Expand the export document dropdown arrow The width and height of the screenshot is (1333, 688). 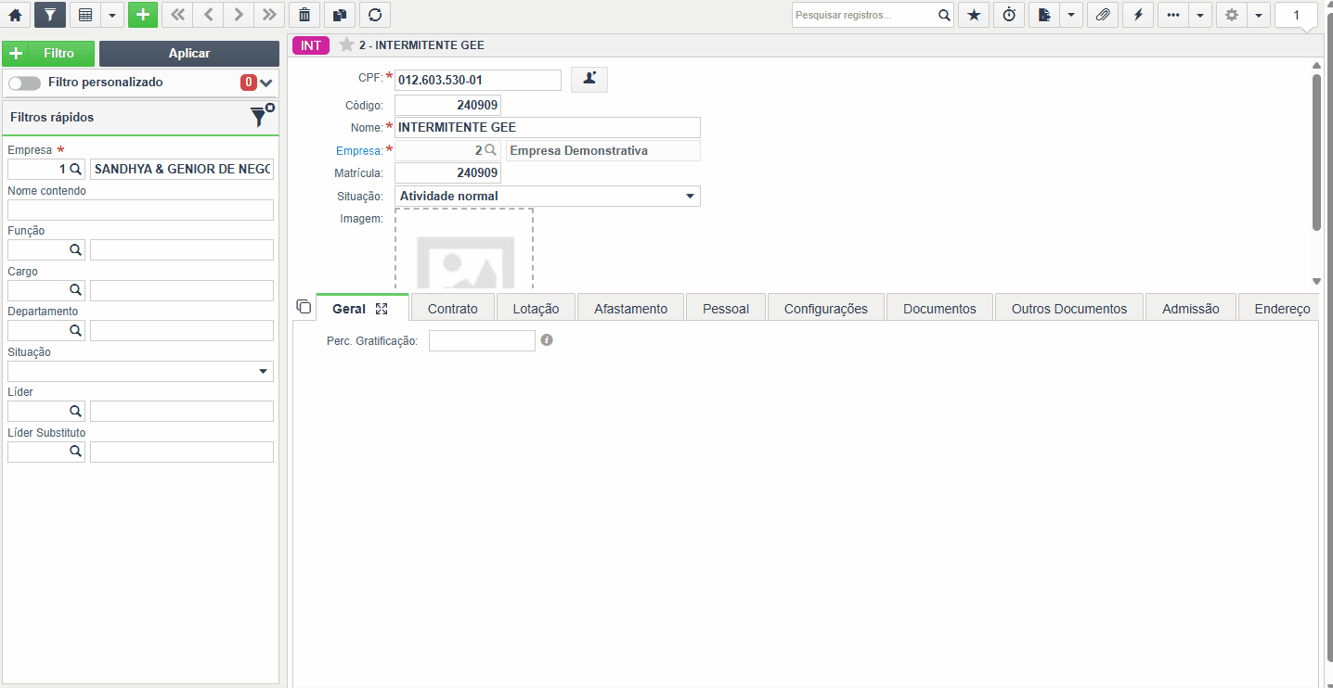point(1071,15)
